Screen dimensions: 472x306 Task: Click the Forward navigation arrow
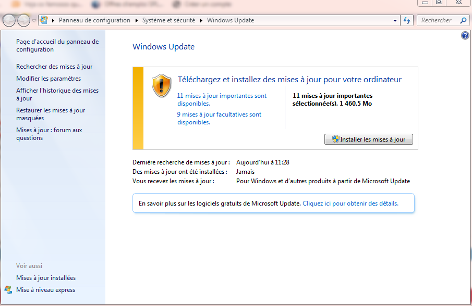[23, 21]
